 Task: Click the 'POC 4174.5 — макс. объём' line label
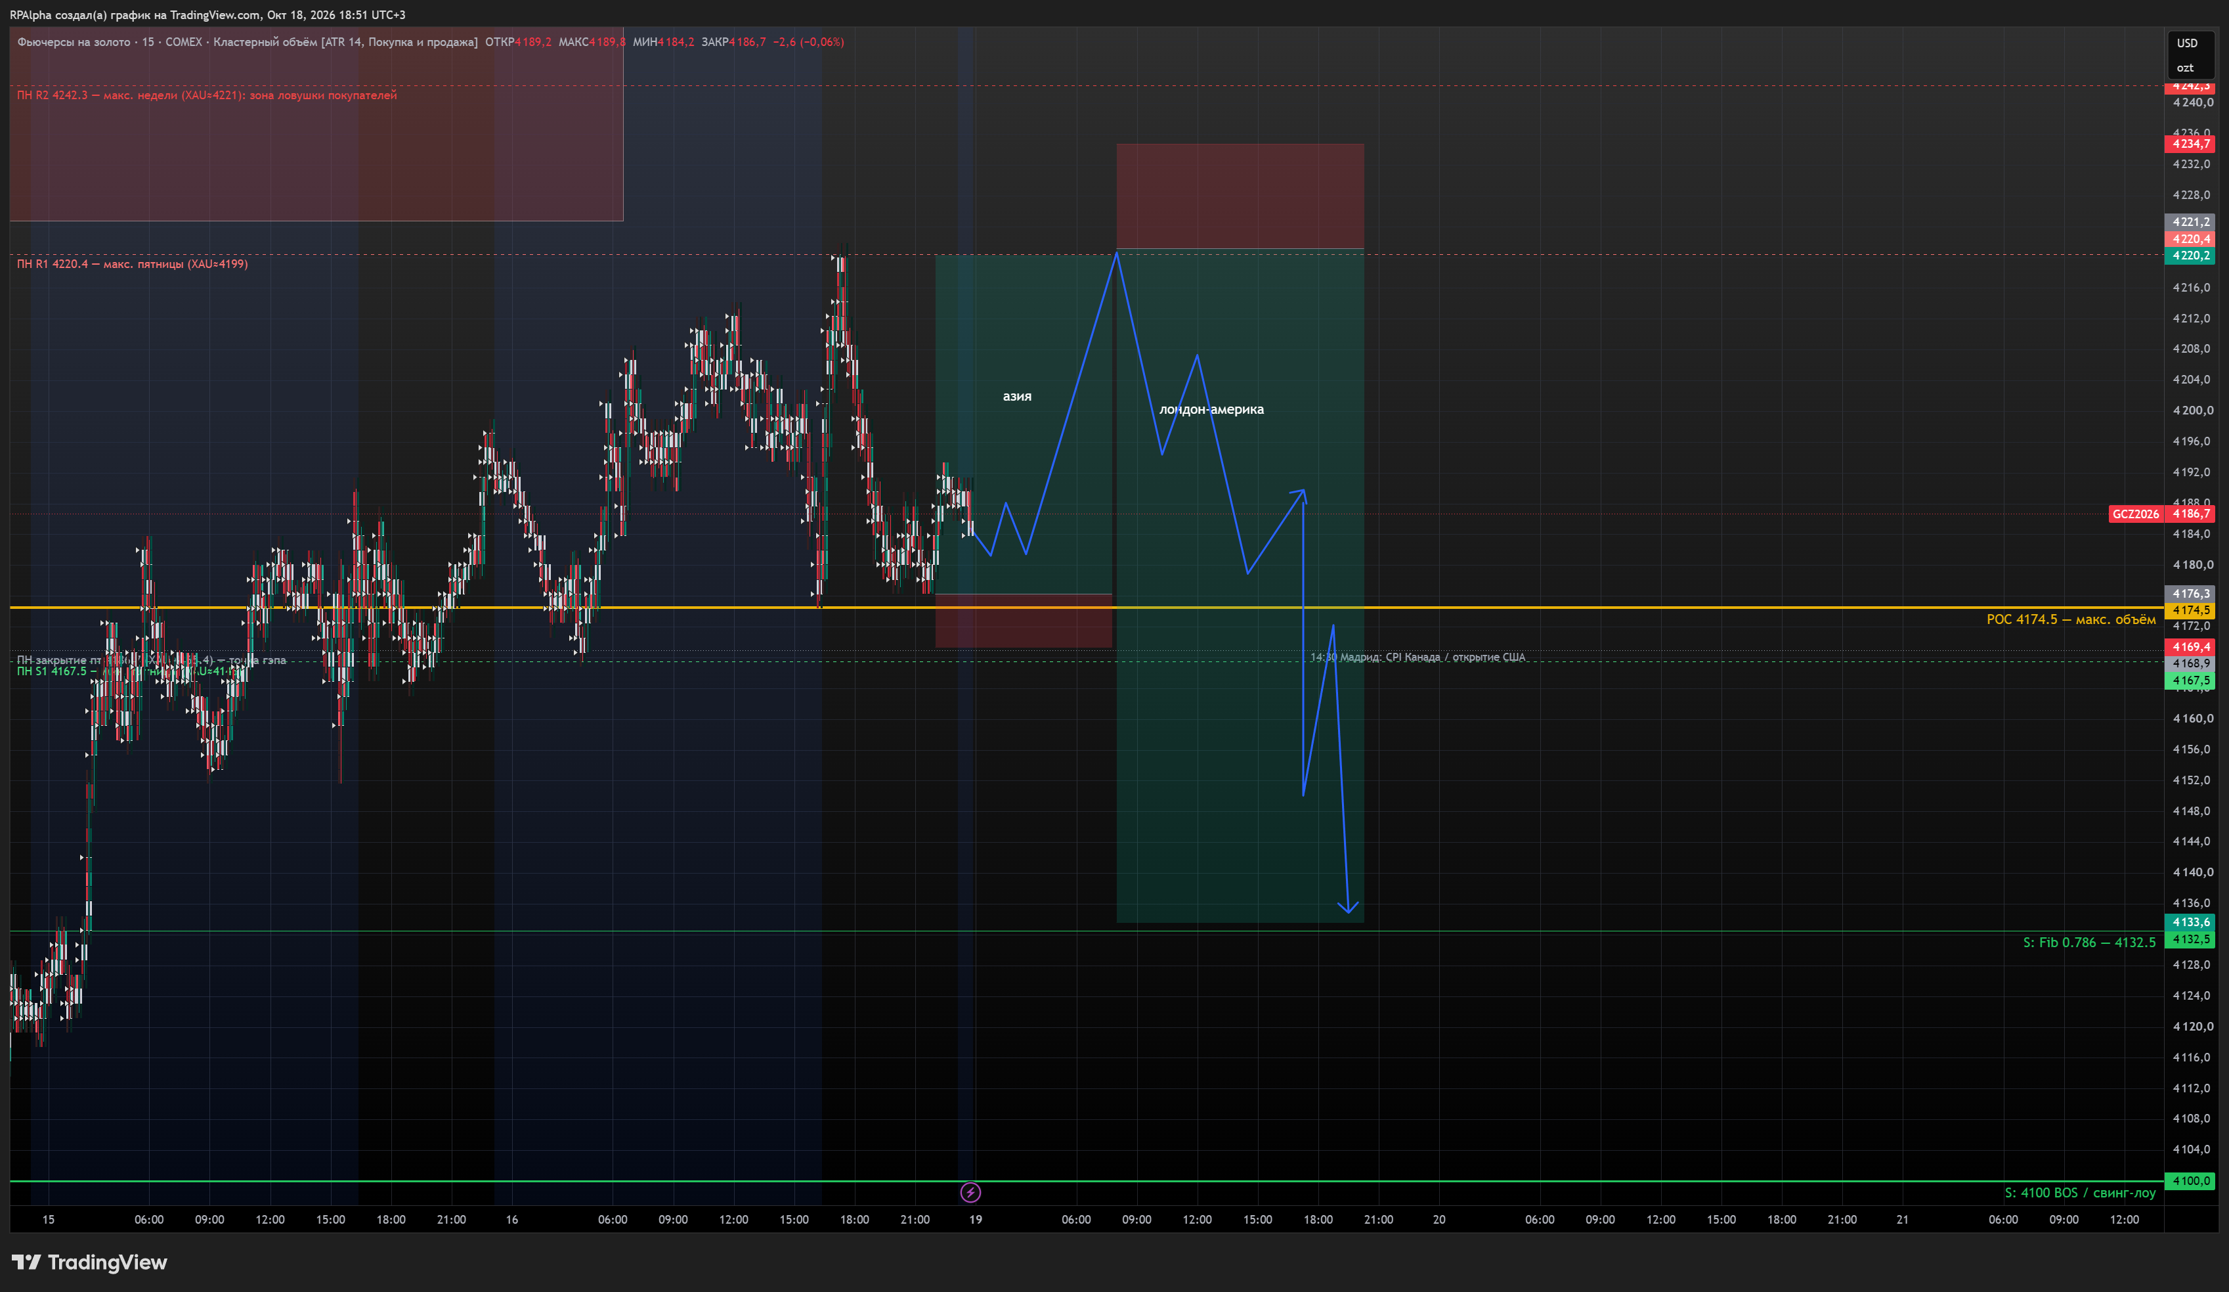point(2071,619)
